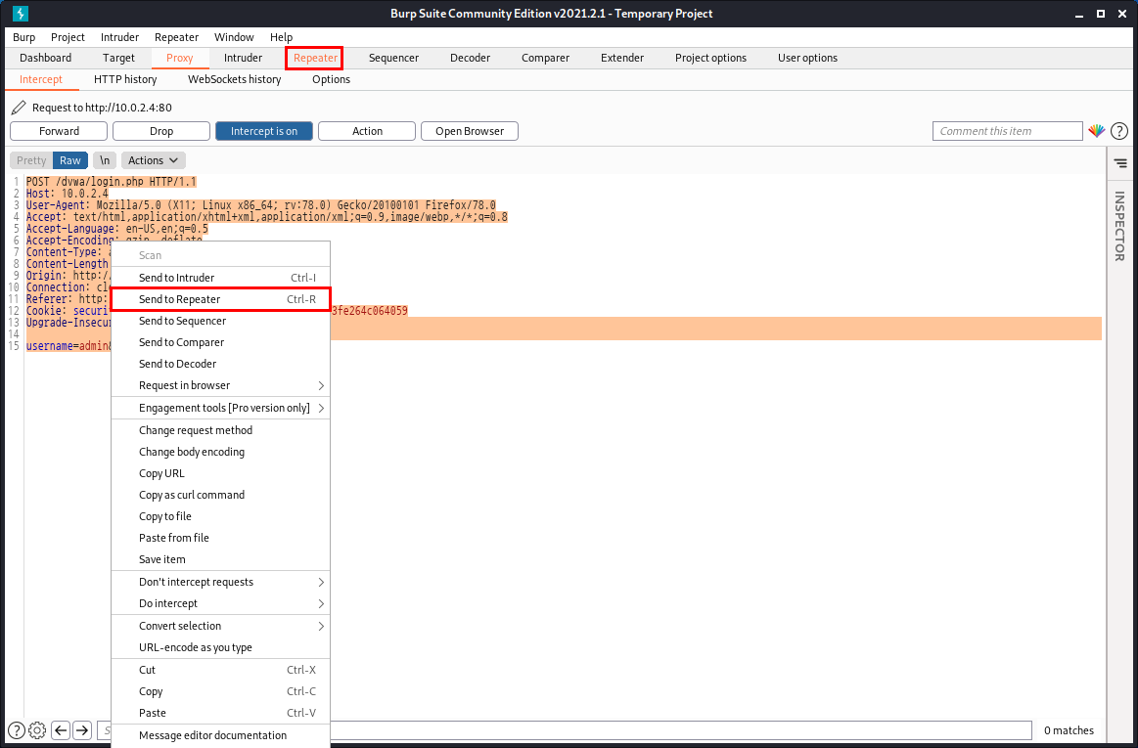Viewport: 1138px width, 748px height.
Task: Click the pencil edit icon beside Request
Action: [x=19, y=108]
